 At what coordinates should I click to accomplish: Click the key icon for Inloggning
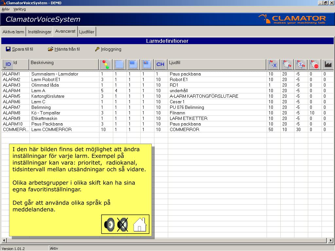97,49
